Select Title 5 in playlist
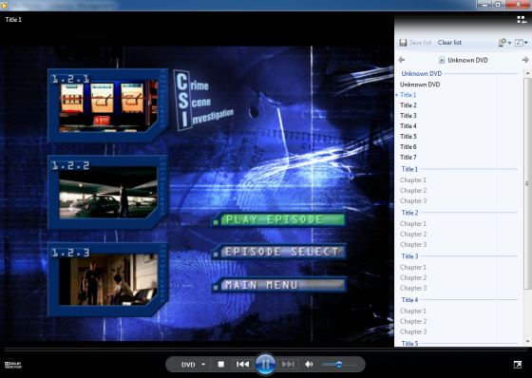 (x=408, y=137)
